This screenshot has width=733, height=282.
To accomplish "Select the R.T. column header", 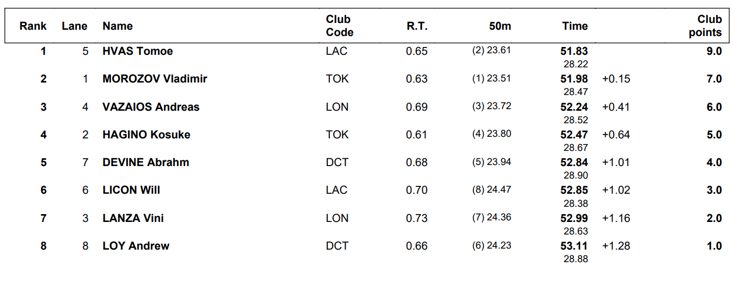I will [x=417, y=26].
